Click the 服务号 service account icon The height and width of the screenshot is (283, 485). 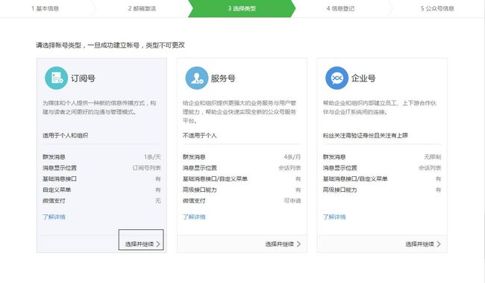(196, 78)
